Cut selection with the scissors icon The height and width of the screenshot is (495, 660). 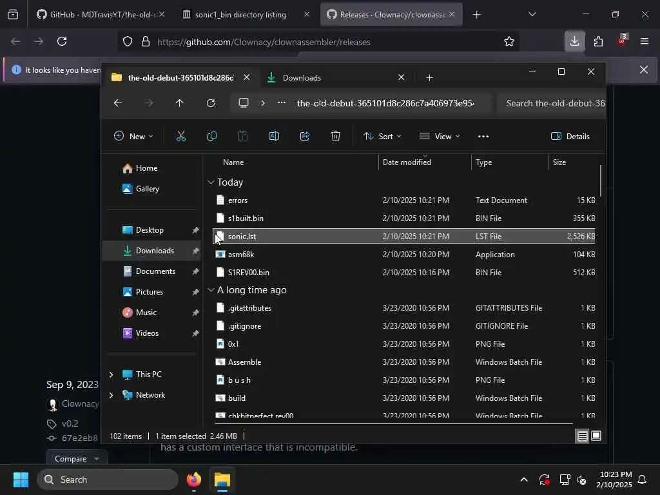pos(180,136)
